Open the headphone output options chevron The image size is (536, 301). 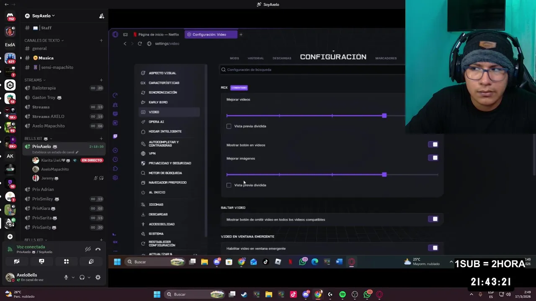click(x=89, y=277)
